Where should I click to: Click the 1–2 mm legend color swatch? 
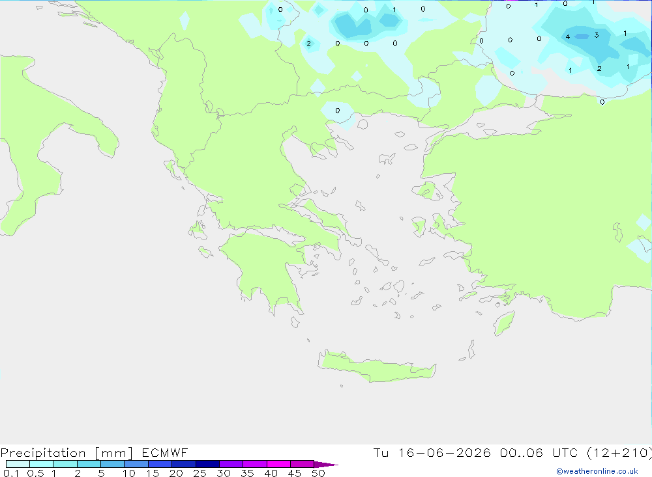click(x=65, y=464)
